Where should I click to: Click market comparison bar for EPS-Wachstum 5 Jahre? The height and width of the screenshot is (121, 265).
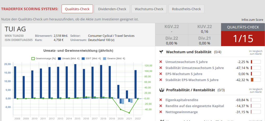point(256,74)
